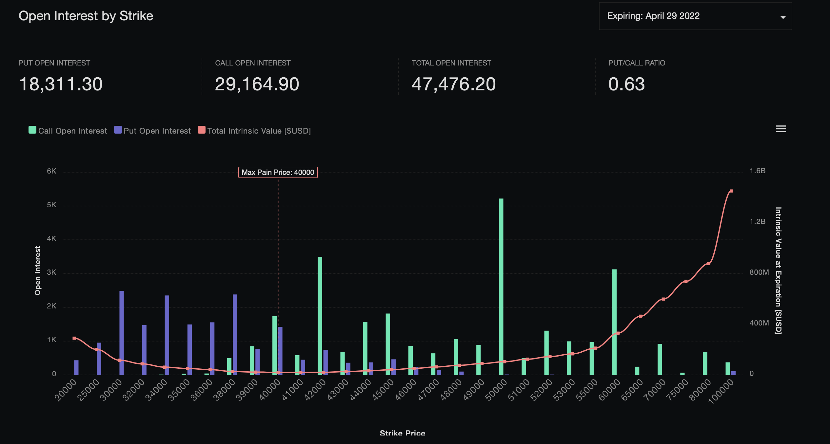Click the put bar at strike 34000

(167, 335)
